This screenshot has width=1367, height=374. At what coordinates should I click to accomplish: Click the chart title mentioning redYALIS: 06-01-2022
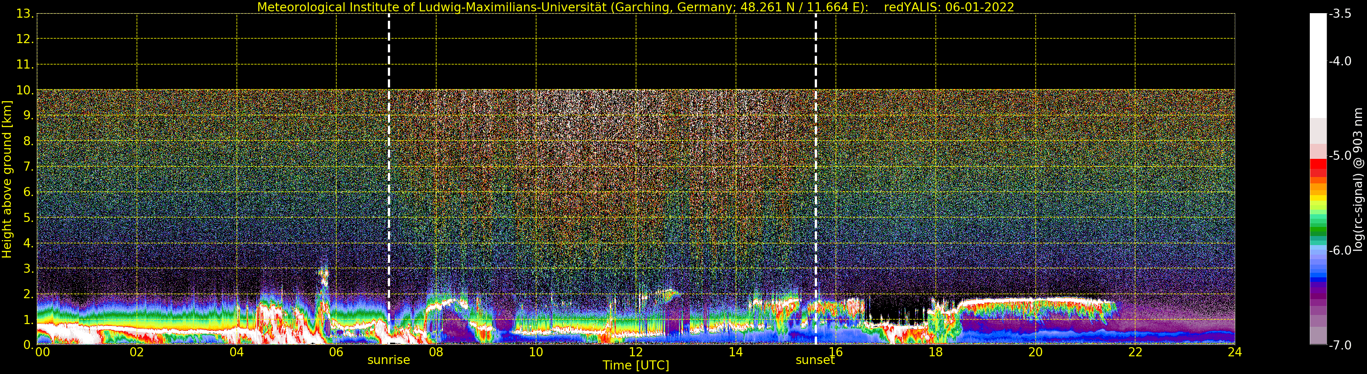[635, 7]
